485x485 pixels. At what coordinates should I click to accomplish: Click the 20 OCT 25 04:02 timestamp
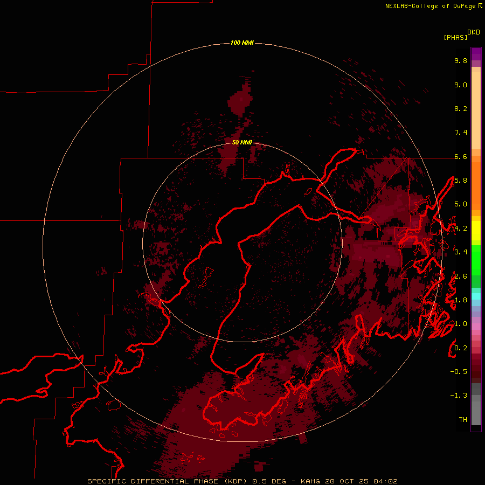(361, 481)
